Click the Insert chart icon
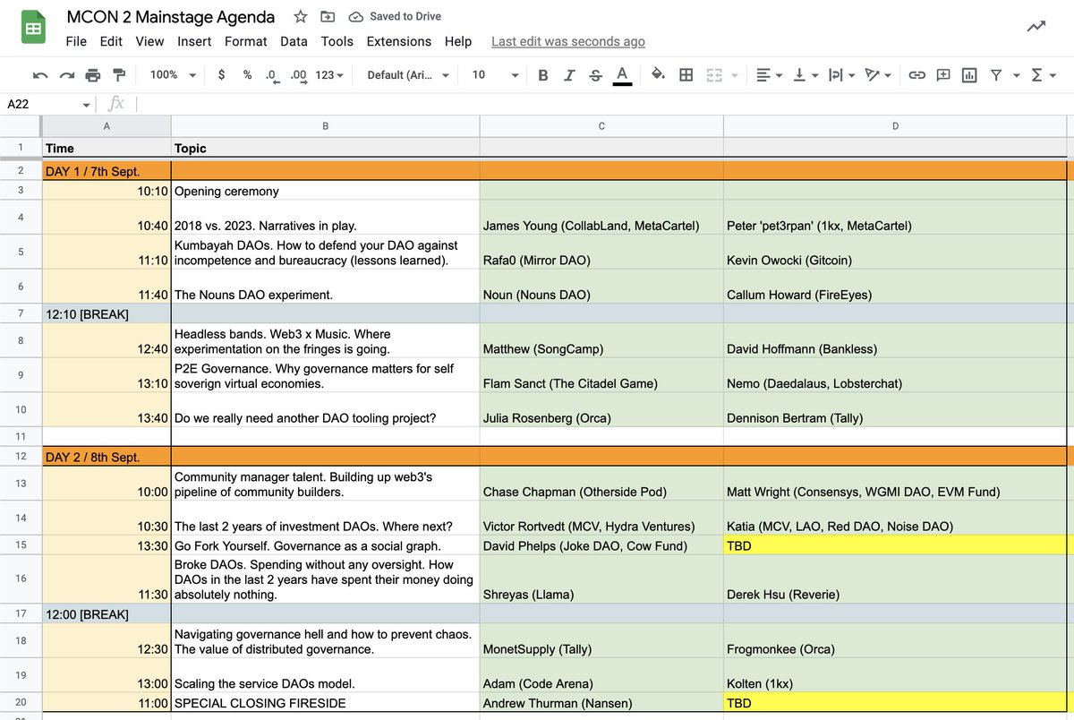This screenshot has width=1074, height=720. pyautogui.click(x=969, y=75)
